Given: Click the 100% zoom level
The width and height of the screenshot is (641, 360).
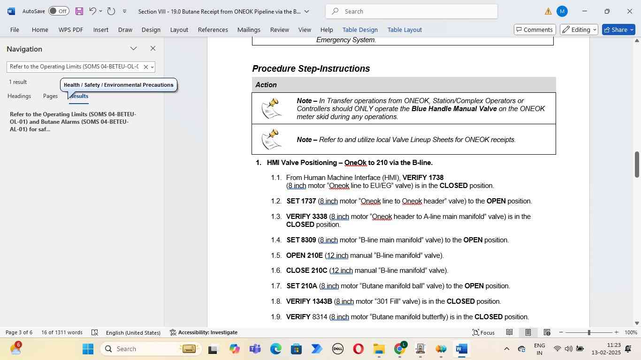Looking at the screenshot, I should tap(631, 332).
